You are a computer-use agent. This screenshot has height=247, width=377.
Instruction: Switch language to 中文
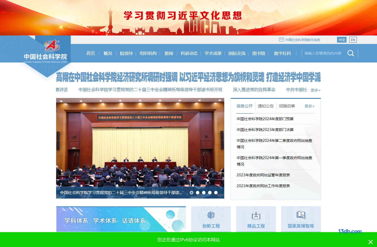click(342, 40)
